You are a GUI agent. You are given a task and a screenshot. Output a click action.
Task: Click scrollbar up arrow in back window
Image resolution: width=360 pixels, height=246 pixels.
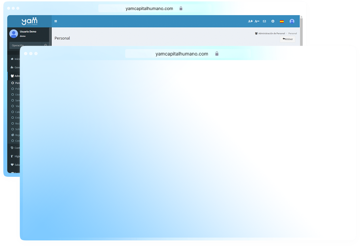click(301, 17)
